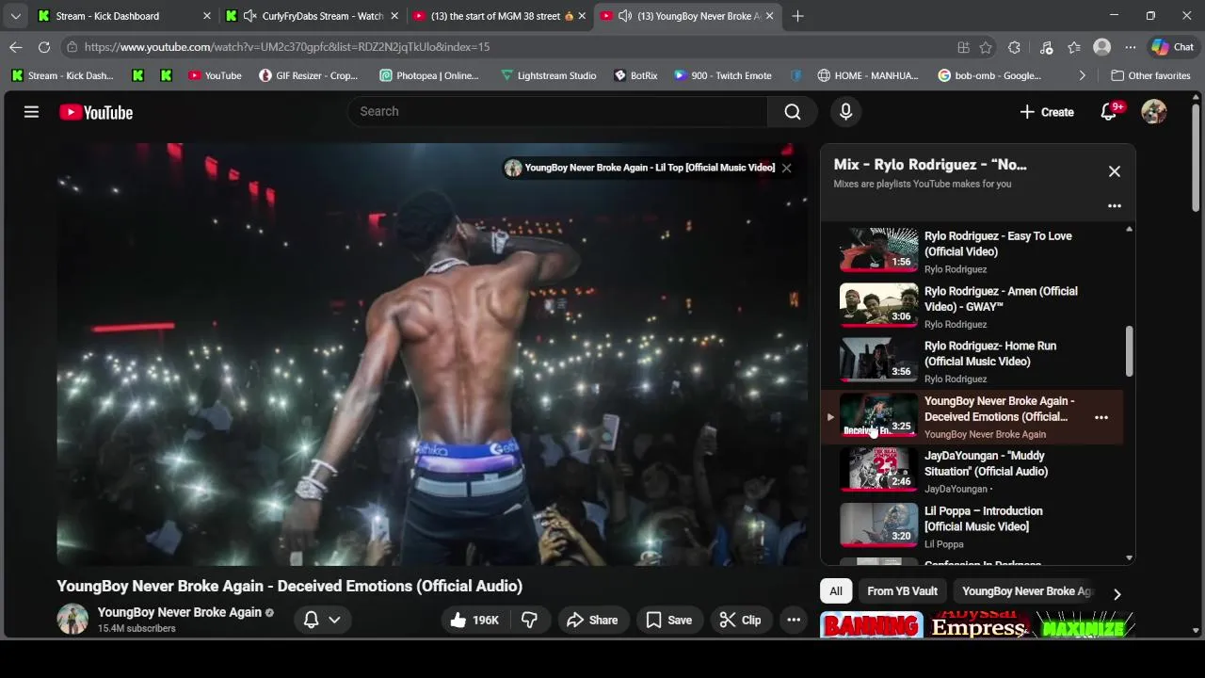Dislike the Deceived Emotions video
The height and width of the screenshot is (678, 1205).
[529, 620]
